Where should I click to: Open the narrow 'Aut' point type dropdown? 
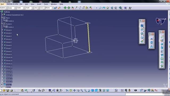[x=37, y=8]
